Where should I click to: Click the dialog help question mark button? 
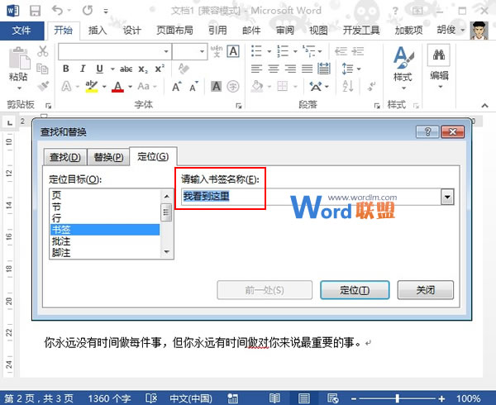pyautogui.click(x=427, y=132)
